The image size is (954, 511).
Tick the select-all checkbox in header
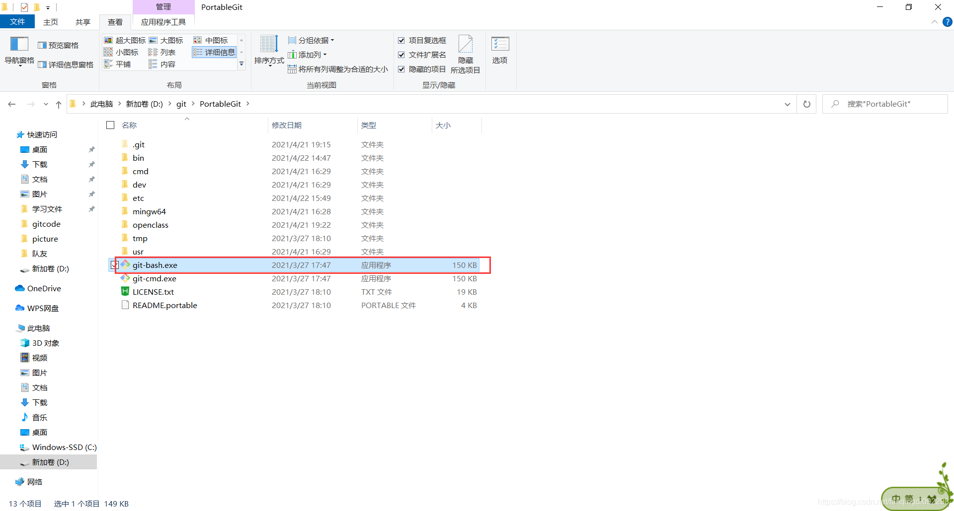click(x=110, y=125)
